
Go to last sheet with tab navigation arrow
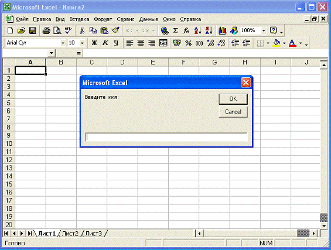tap(30, 234)
